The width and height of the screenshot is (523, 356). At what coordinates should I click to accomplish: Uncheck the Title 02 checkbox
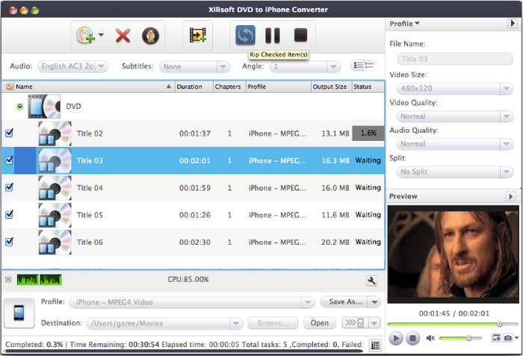pyautogui.click(x=9, y=133)
